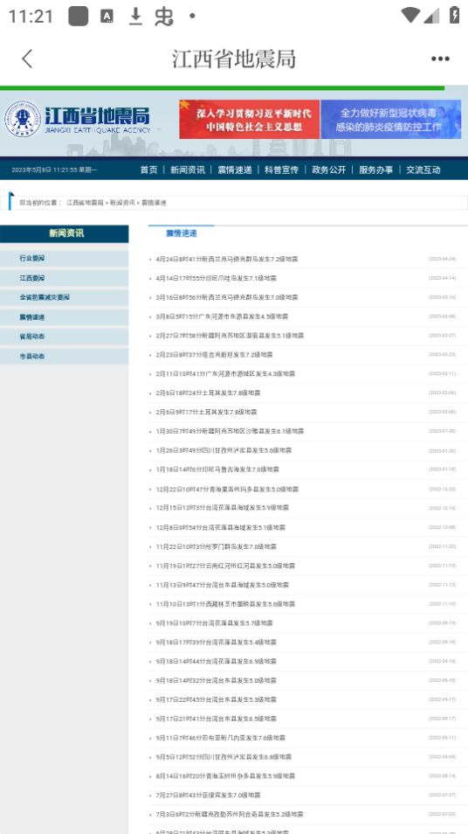Open 9月11日 巴布亚新几内亚 7.6级 article
The width and height of the screenshot is (468, 834).
220,738
